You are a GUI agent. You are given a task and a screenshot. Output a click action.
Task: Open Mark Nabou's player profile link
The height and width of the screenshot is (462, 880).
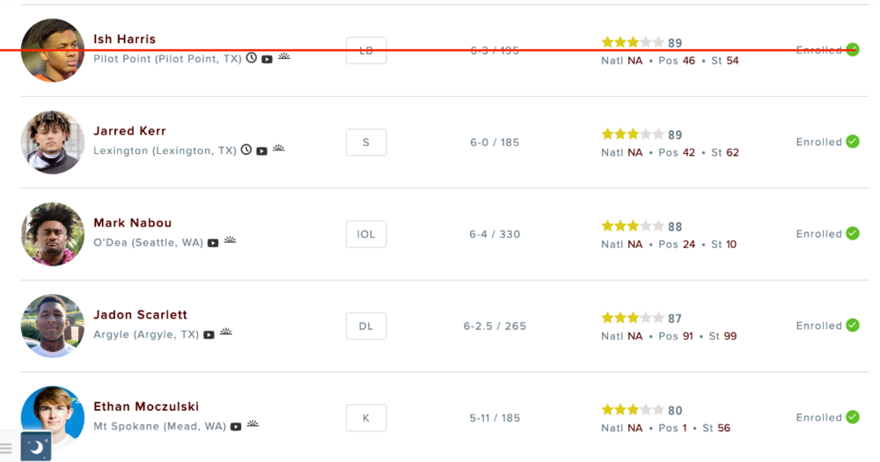tap(132, 223)
